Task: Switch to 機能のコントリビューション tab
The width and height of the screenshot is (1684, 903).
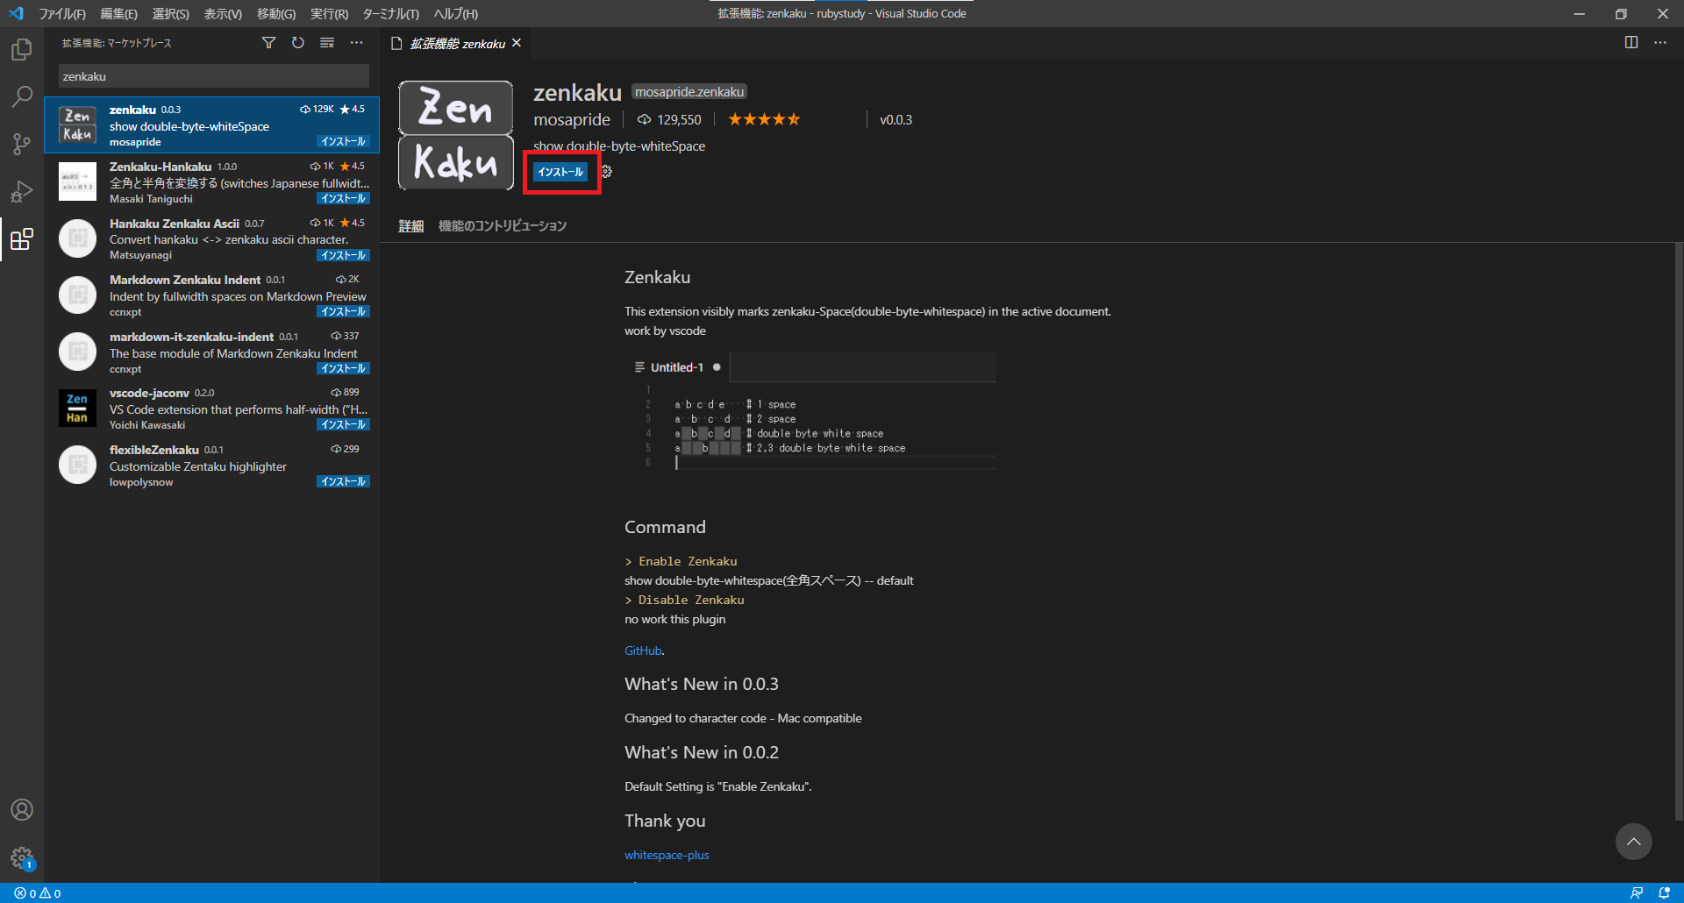Action: (503, 226)
